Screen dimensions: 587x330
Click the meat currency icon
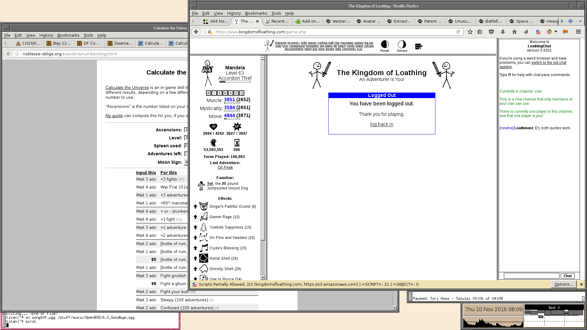click(x=213, y=143)
